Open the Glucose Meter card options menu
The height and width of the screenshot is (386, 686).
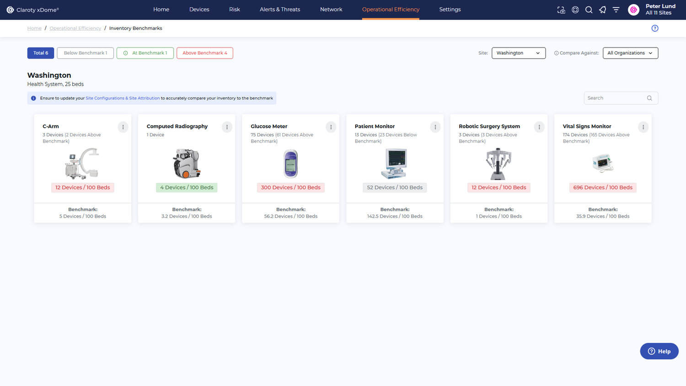[x=331, y=127]
